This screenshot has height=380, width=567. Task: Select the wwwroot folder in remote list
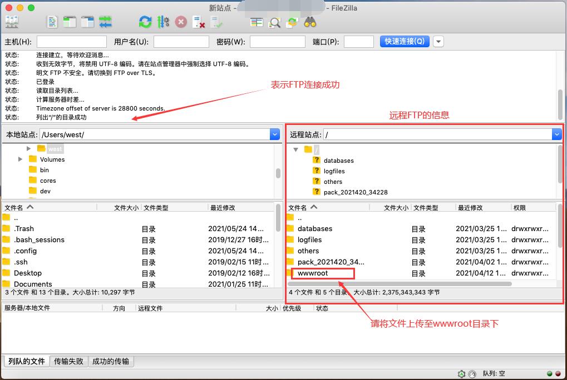coord(313,273)
